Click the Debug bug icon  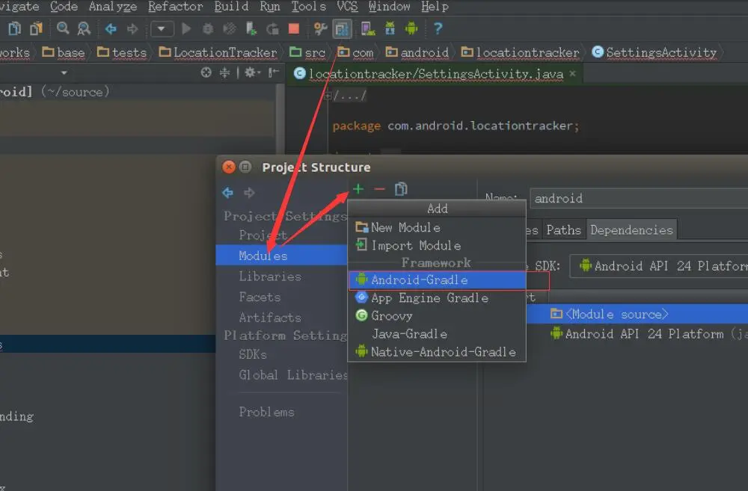[x=208, y=29]
